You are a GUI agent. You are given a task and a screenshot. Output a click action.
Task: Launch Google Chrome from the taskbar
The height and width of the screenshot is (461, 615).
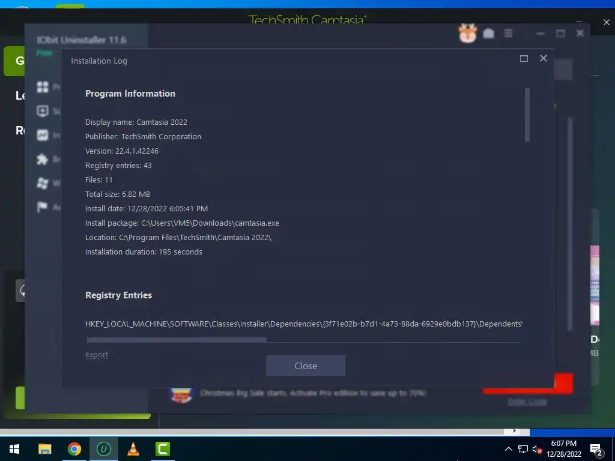click(x=74, y=449)
